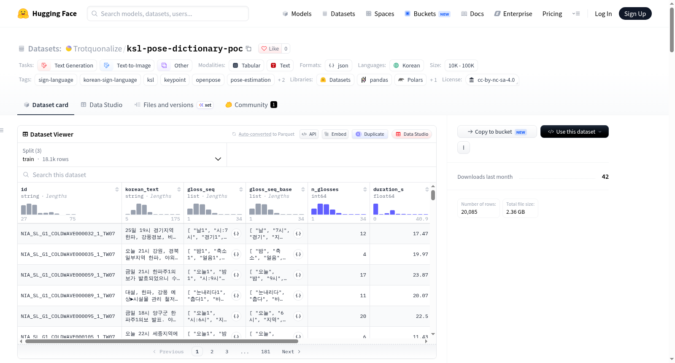Click the Embed button
675x363 pixels.
tap(335, 134)
